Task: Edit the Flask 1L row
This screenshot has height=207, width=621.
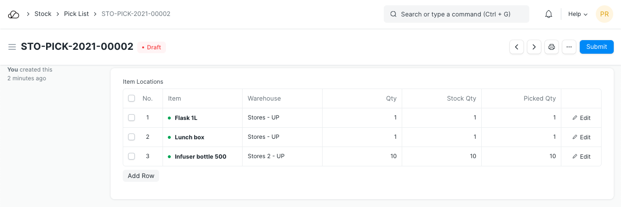Action: (x=581, y=118)
